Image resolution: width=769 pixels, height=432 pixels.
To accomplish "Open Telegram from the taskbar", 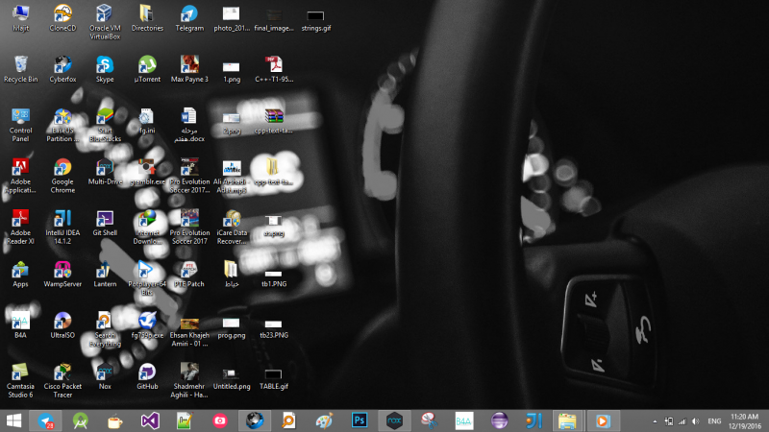I will coord(45,420).
